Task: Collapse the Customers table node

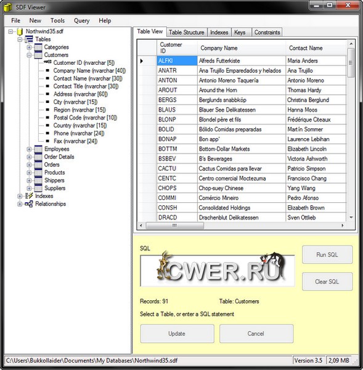Action: (x=29, y=55)
